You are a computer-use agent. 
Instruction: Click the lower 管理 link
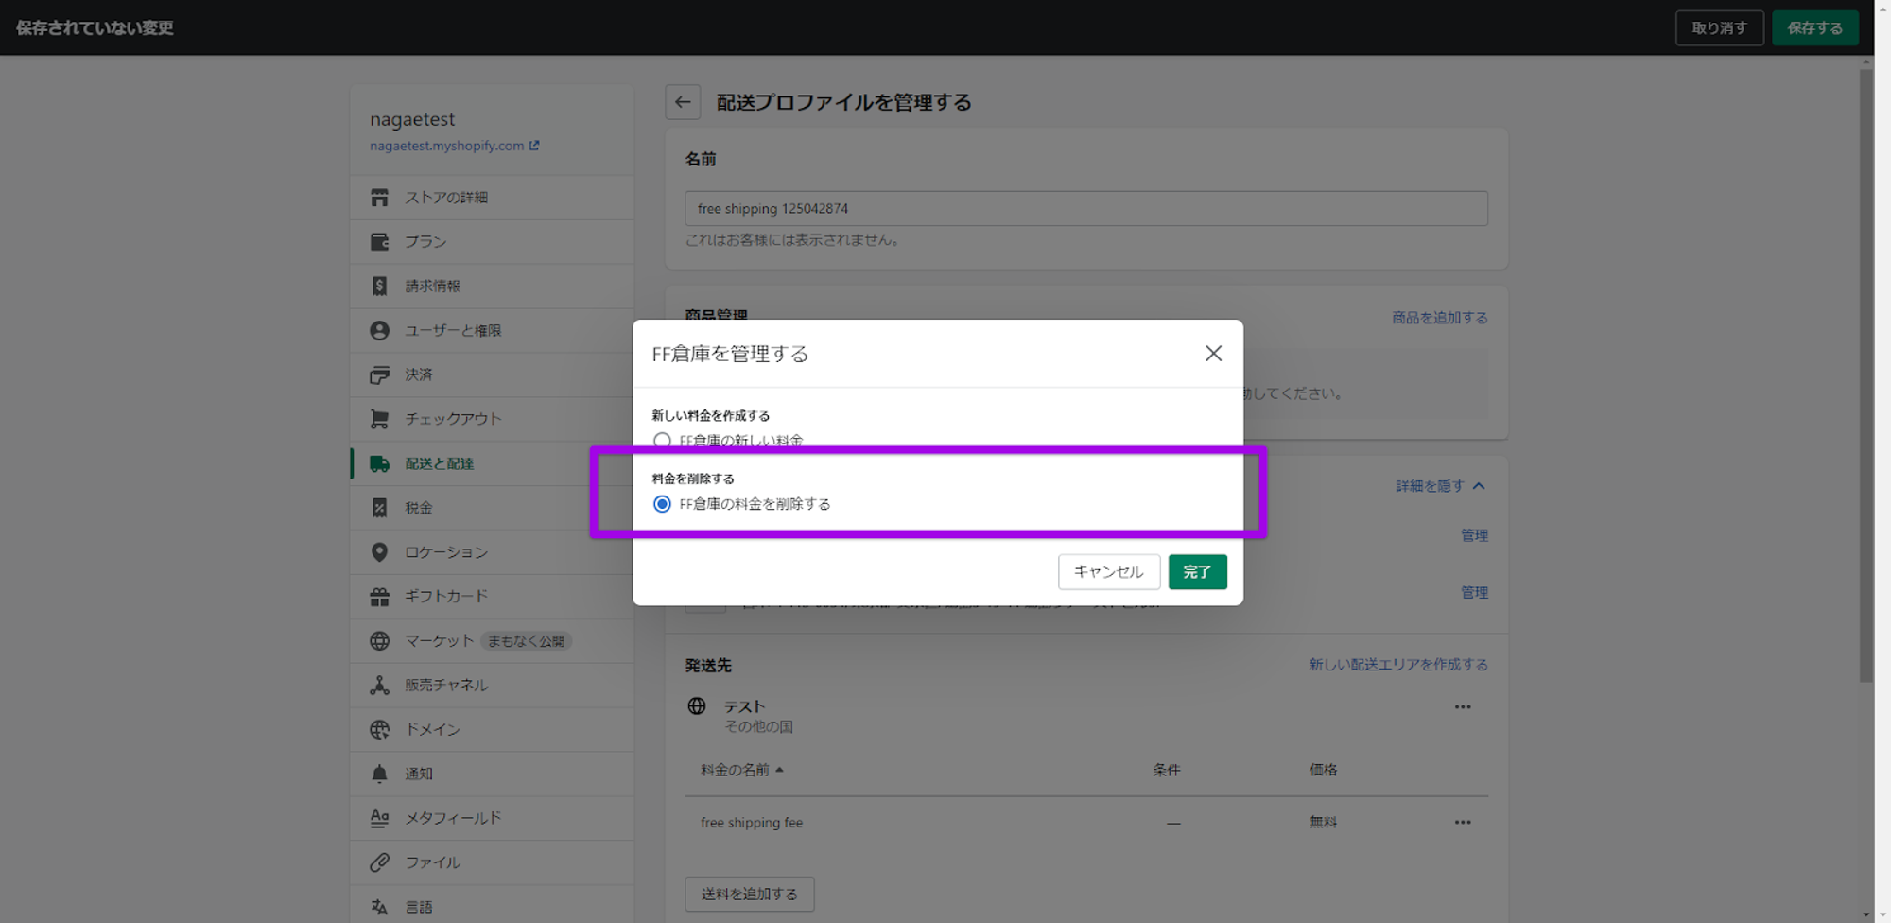pos(1474,593)
